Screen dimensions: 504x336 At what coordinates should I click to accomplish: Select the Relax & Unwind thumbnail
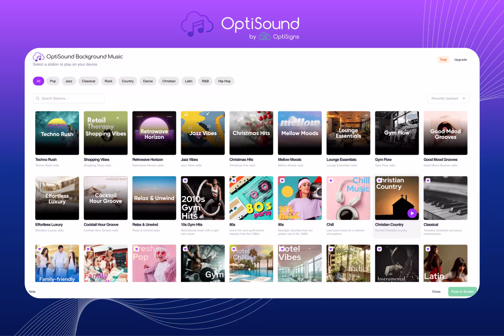(154, 198)
